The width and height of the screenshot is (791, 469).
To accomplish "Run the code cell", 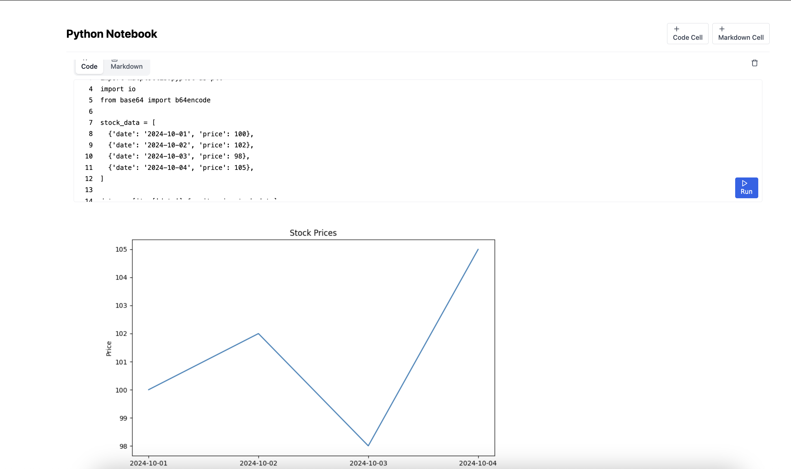I will [x=746, y=188].
